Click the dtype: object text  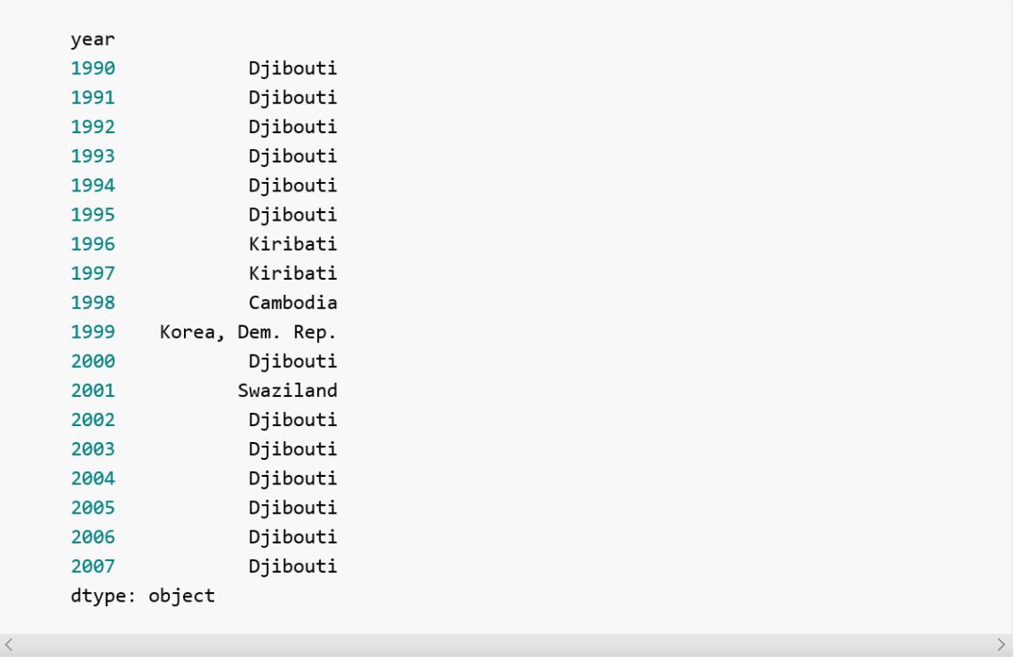pyautogui.click(x=143, y=596)
